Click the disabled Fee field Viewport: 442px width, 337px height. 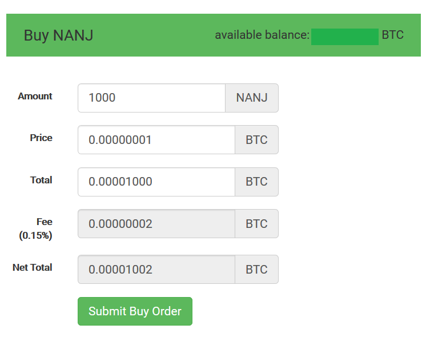[x=156, y=224]
